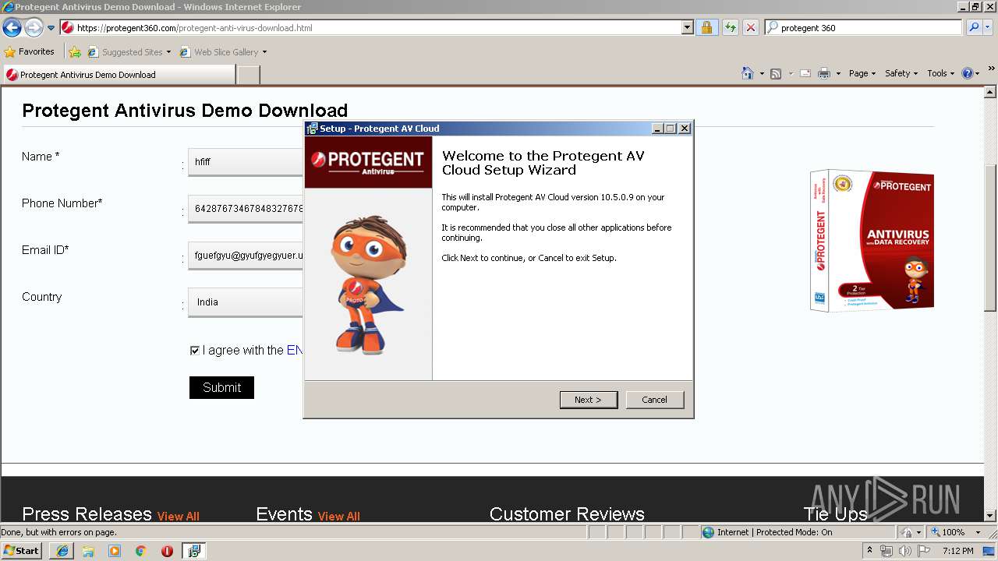Open the Tools menu
998x561 pixels.
click(941, 73)
